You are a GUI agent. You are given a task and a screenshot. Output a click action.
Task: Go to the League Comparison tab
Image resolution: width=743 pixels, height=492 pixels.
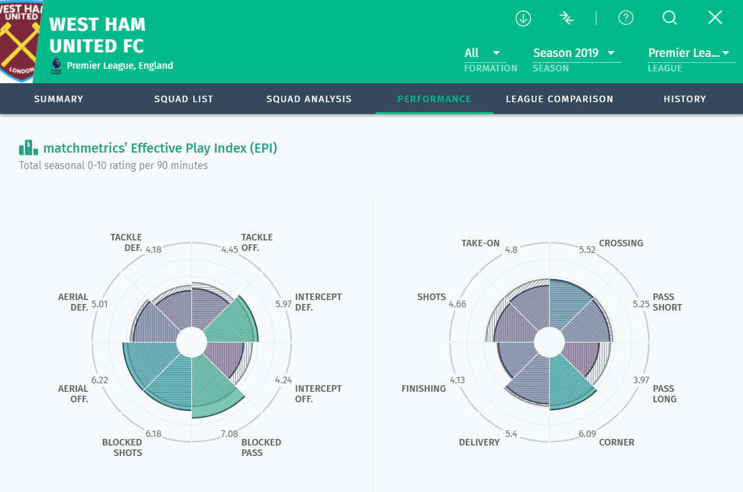(x=560, y=99)
